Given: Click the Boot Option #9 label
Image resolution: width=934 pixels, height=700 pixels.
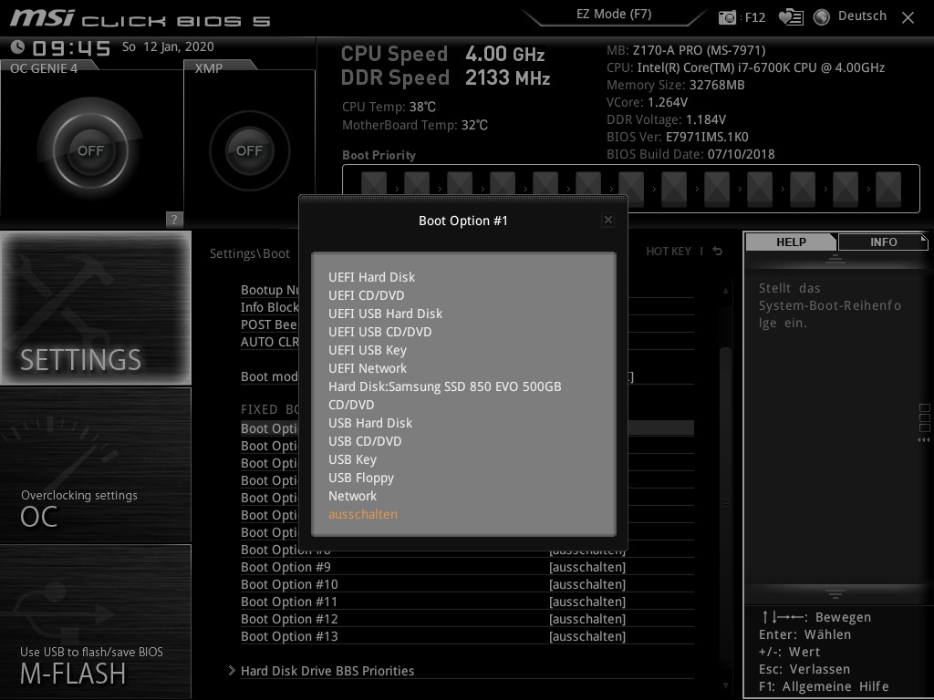Looking at the screenshot, I should pos(285,567).
